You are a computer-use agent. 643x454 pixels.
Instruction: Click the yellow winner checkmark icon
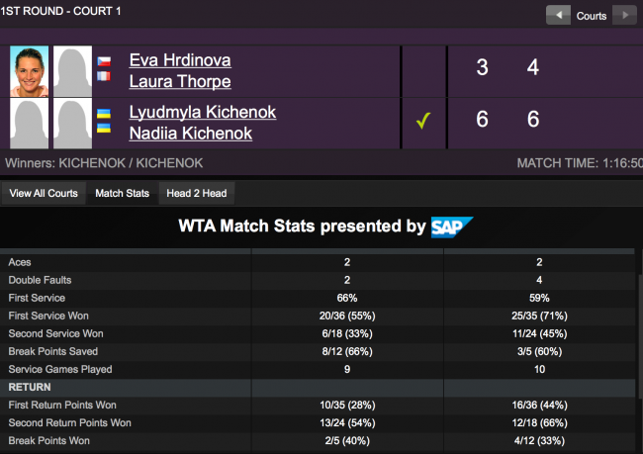pyautogui.click(x=423, y=122)
